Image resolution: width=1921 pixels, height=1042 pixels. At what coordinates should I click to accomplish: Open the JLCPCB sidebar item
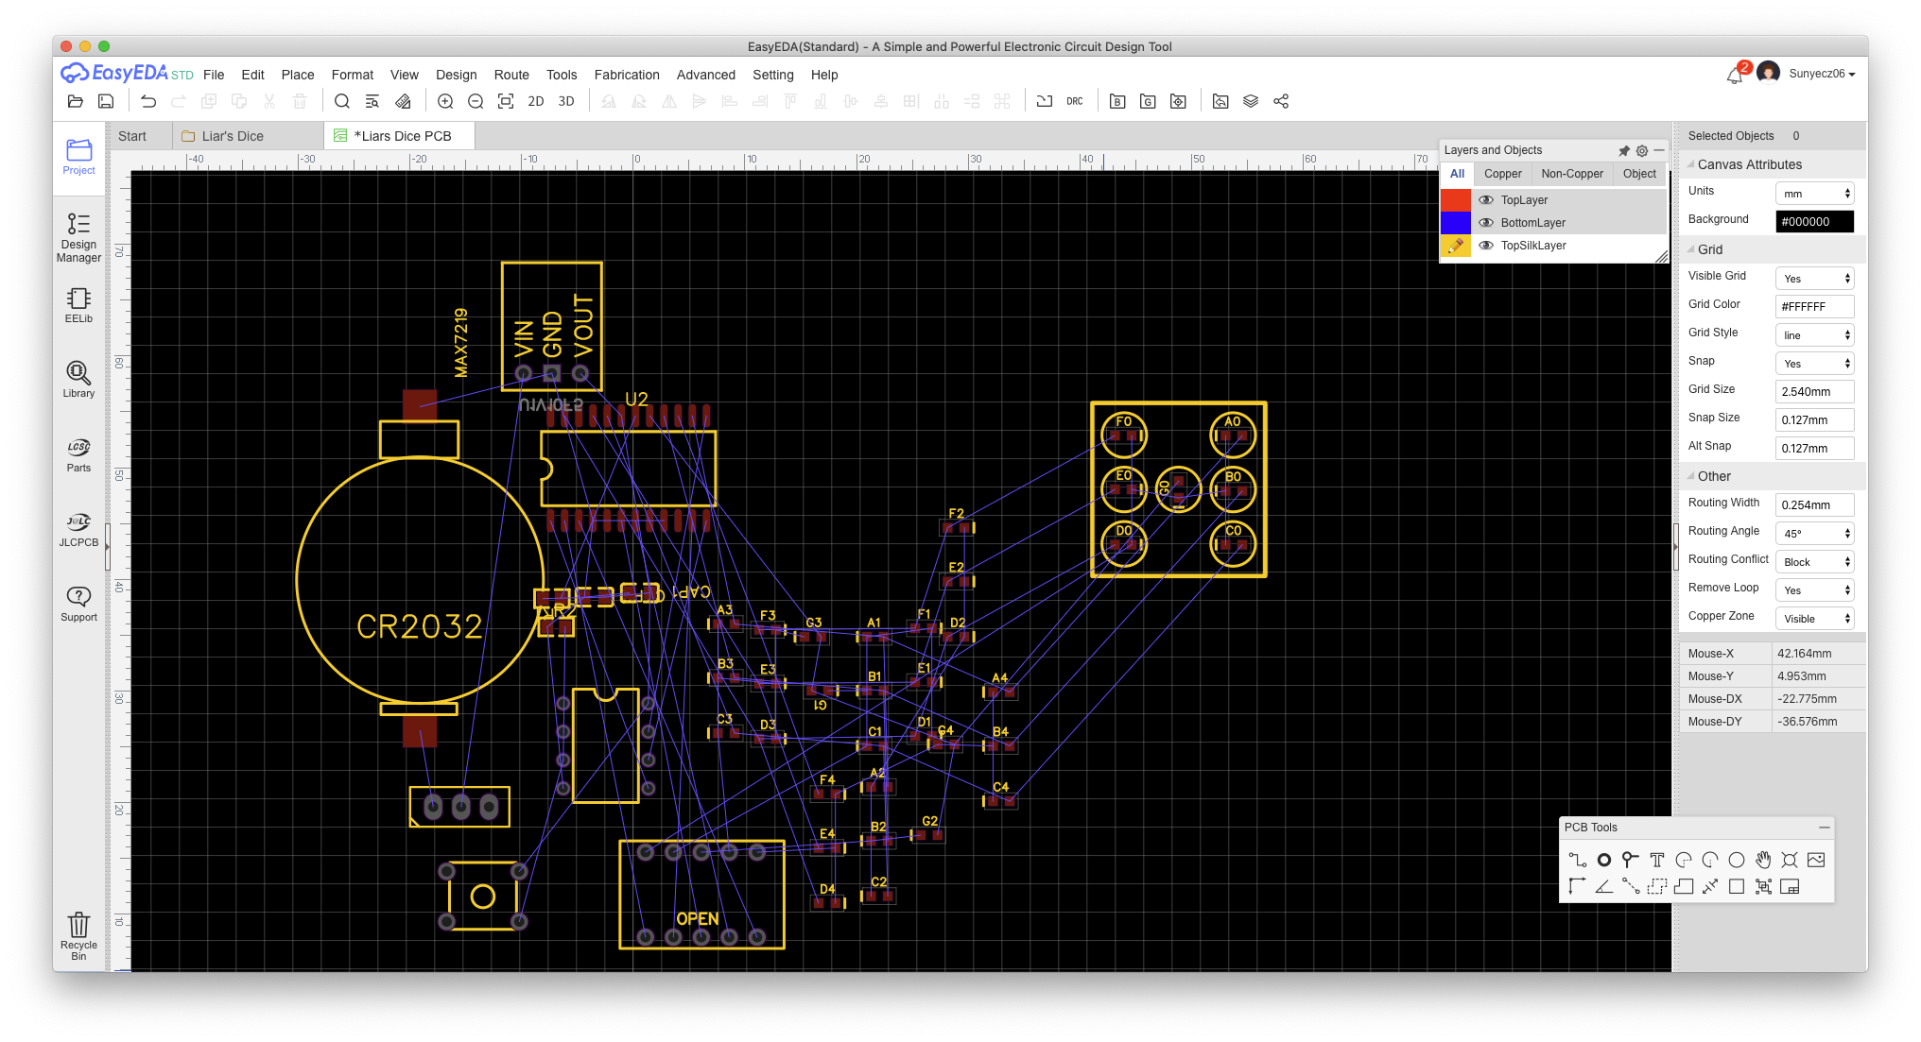tap(78, 529)
